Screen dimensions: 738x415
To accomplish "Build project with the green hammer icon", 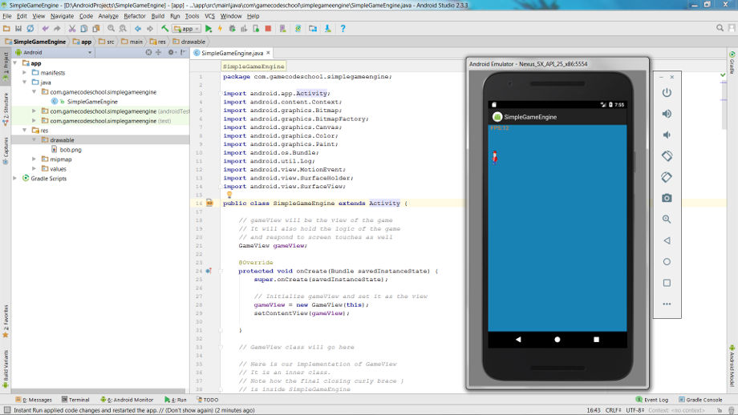I will click(x=164, y=29).
